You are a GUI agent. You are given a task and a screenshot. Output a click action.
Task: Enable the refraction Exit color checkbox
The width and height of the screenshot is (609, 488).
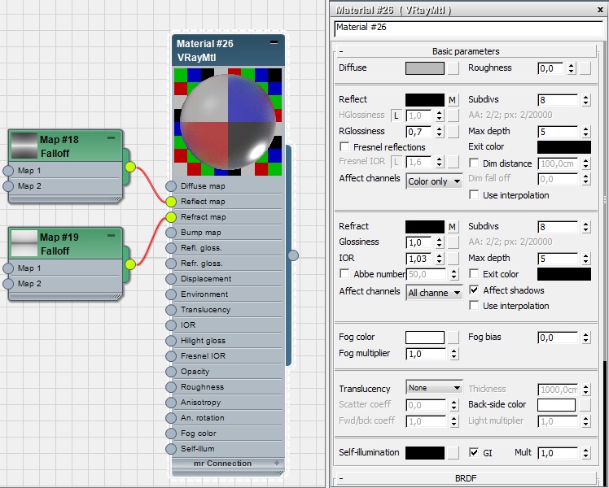474,274
